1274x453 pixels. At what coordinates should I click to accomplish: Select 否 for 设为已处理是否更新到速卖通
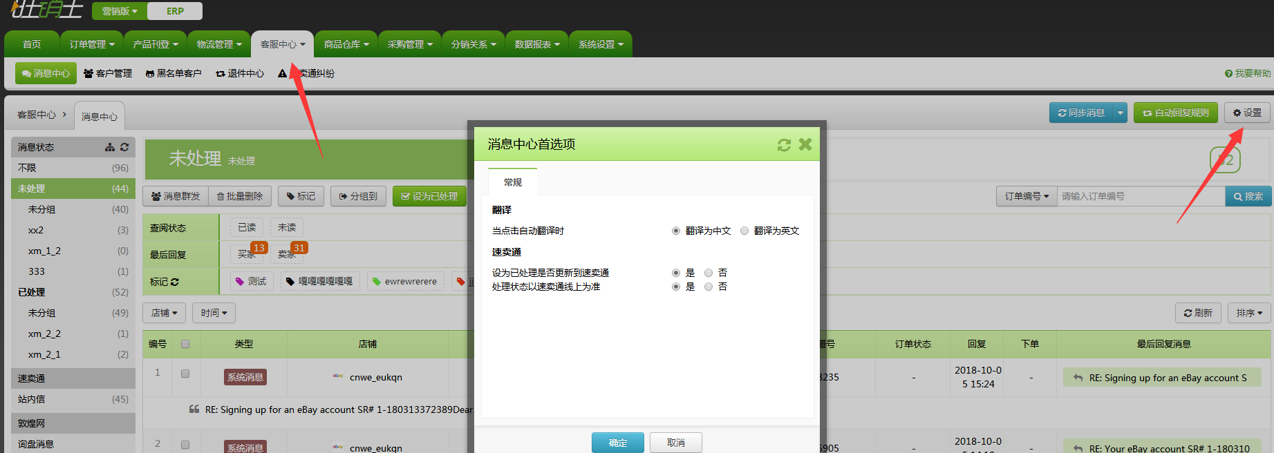point(709,273)
